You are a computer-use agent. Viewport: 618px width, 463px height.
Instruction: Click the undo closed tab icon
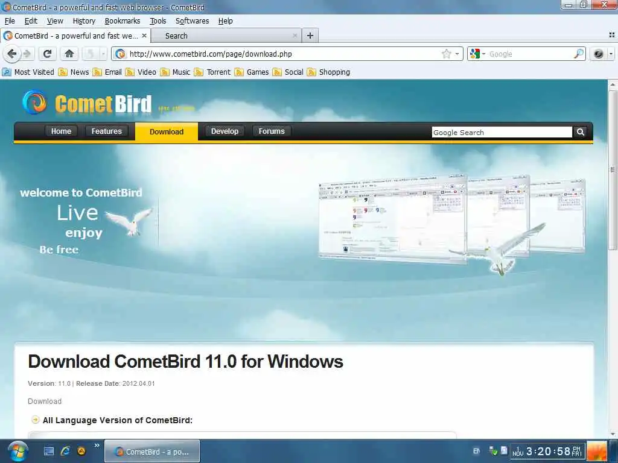pos(91,54)
